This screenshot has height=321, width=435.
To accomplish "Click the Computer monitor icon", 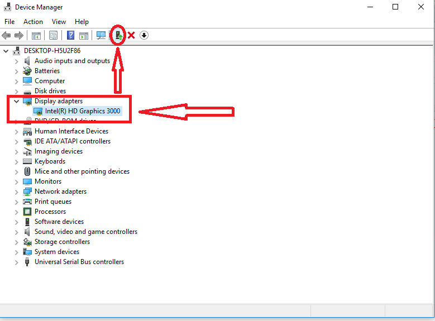I will (x=27, y=81).
